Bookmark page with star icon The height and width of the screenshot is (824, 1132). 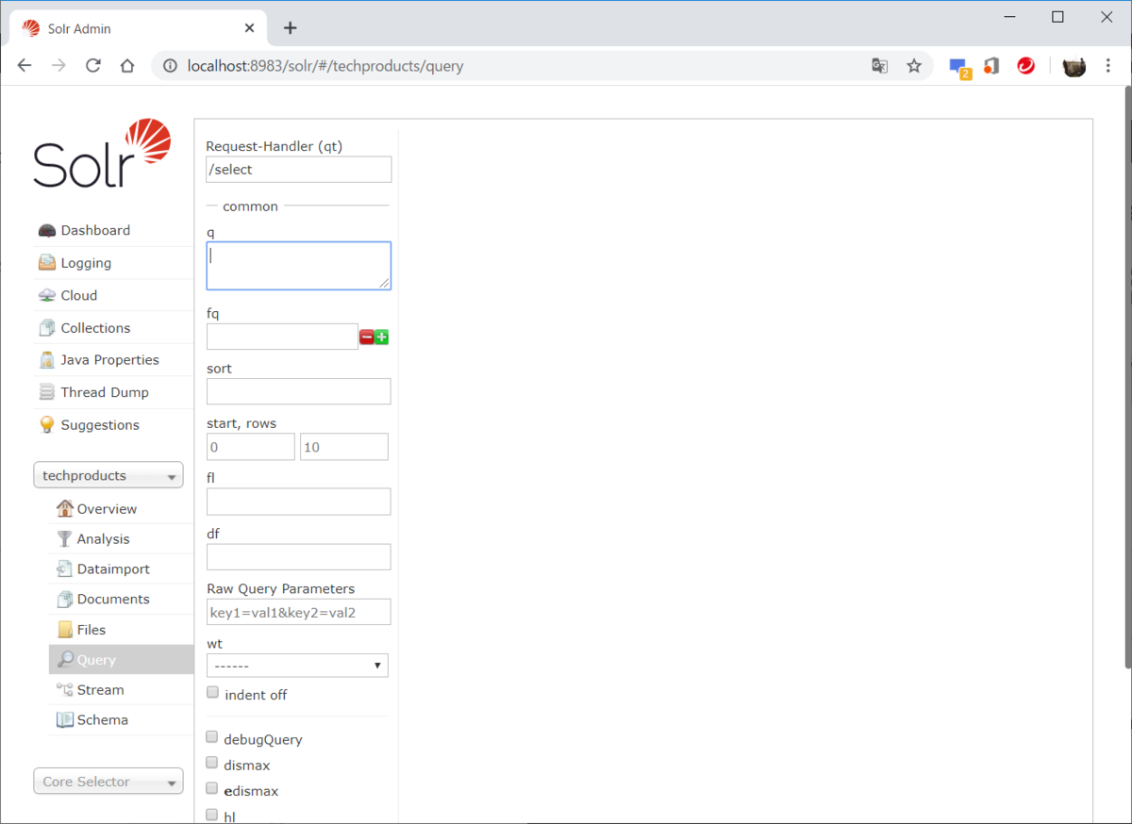click(x=913, y=66)
